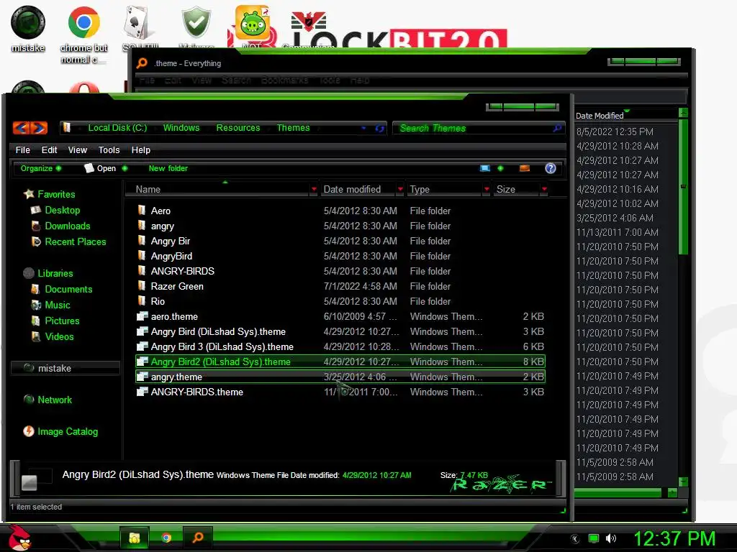Click the green network tray icon
The width and height of the screenshot is (737, 552).
(x=594, y=539)
